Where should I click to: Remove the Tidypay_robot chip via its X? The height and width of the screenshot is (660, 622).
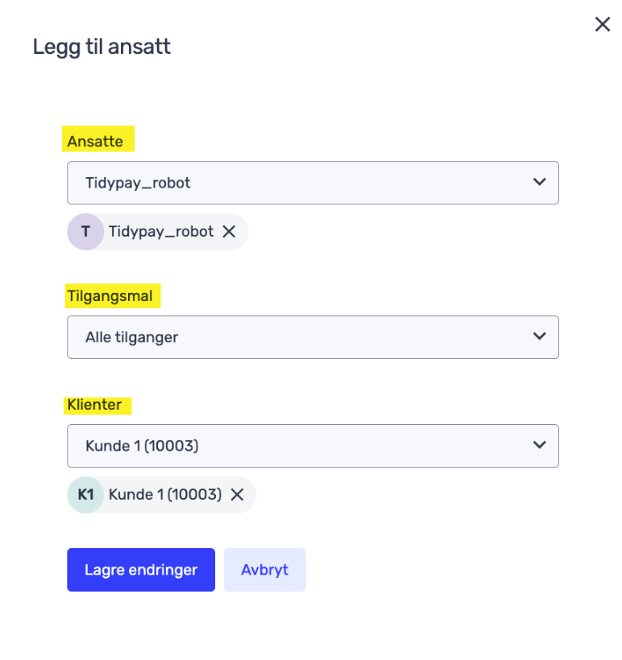click(x=229, y=232)
